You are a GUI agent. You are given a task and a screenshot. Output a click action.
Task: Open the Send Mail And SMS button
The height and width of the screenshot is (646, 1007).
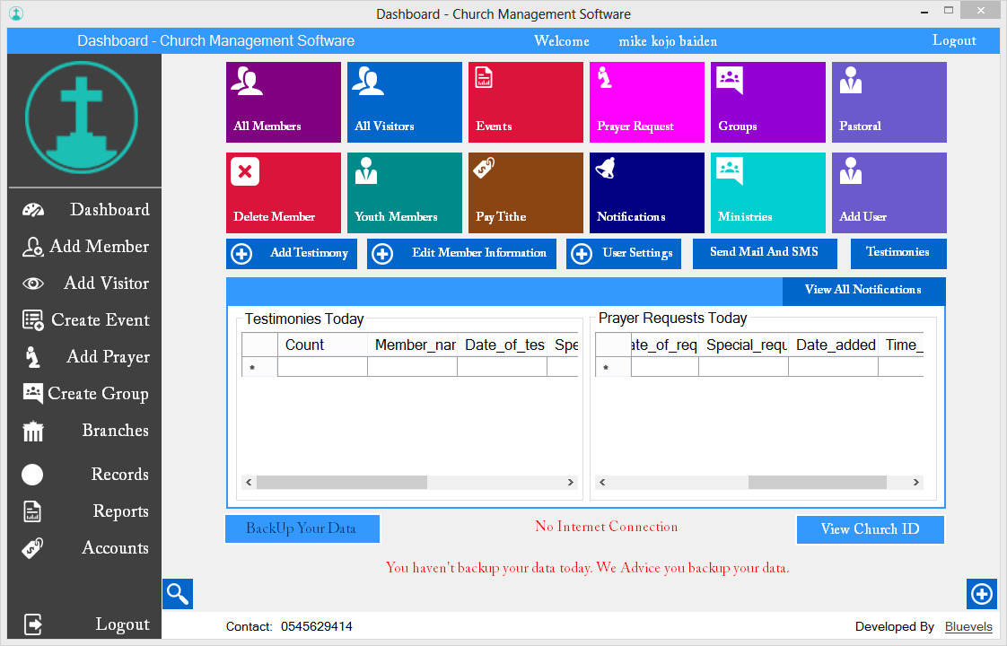(x=764, y=253)
